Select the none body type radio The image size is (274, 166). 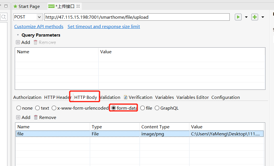click(19, 108)
